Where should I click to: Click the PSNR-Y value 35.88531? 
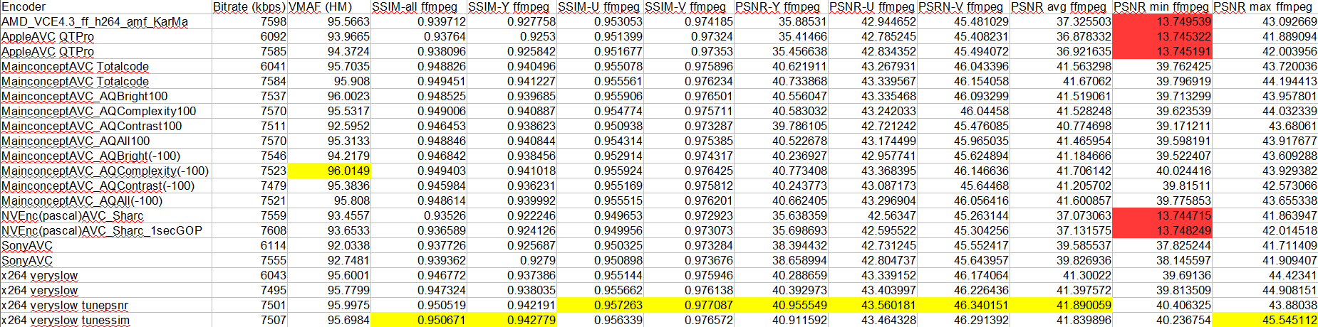[781, 22]
